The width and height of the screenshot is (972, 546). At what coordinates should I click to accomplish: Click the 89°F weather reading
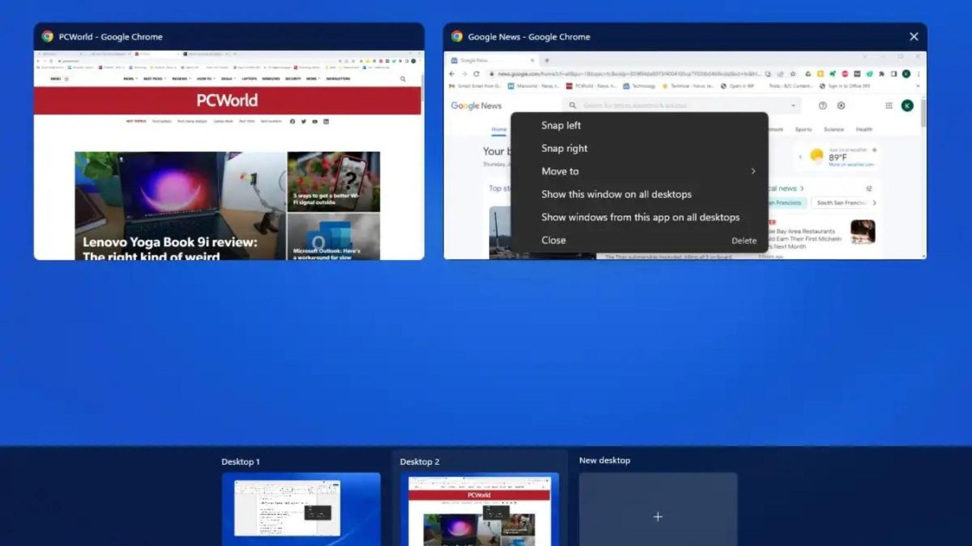pyautogui.click(x=838, y=158)
